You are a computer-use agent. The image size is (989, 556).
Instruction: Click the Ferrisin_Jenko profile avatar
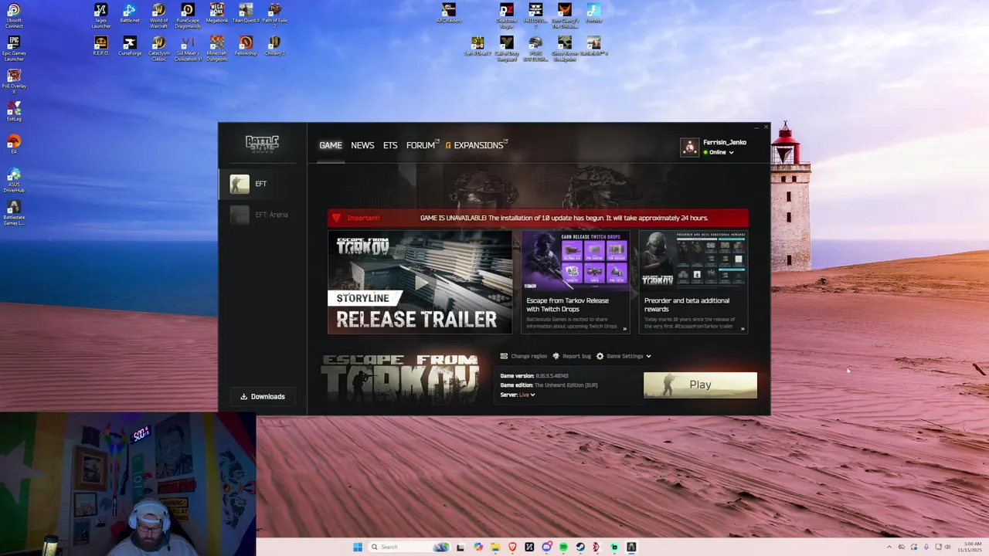[689, 147]
